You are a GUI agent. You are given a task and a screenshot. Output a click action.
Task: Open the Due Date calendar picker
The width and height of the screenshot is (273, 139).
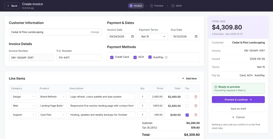pos(196,37)
